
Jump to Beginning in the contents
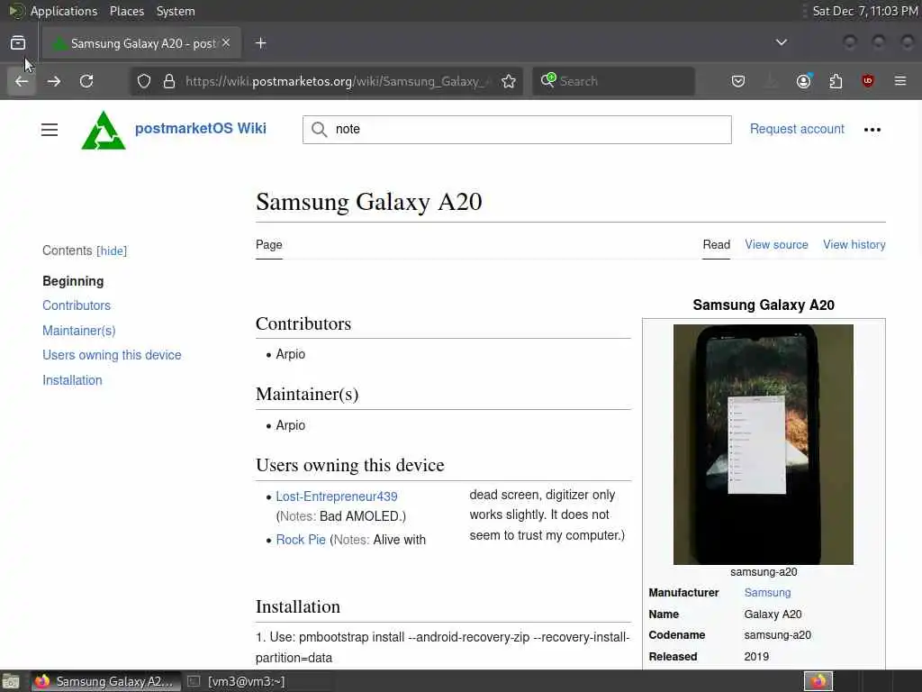point(73,281)
